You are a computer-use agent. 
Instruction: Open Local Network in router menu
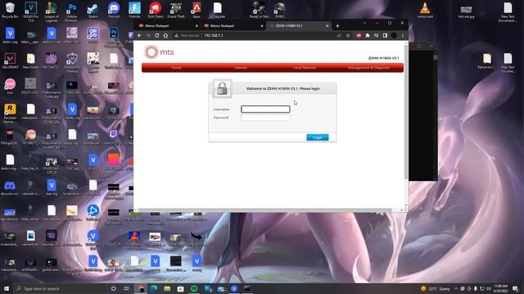pyautogui.click(x=305, y=68)
